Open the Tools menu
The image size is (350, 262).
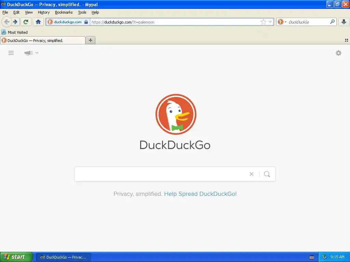[x=82, y=12]
